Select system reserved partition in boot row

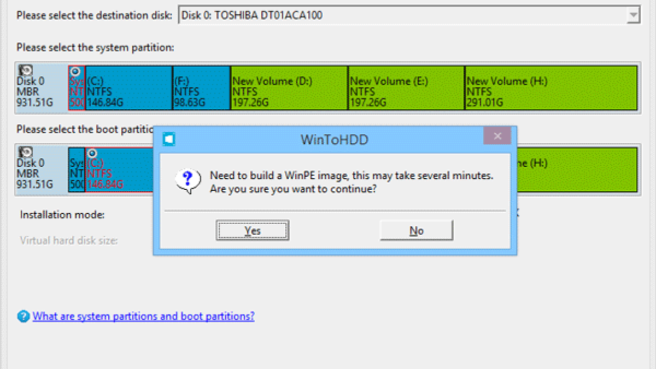tap(77, 170)
